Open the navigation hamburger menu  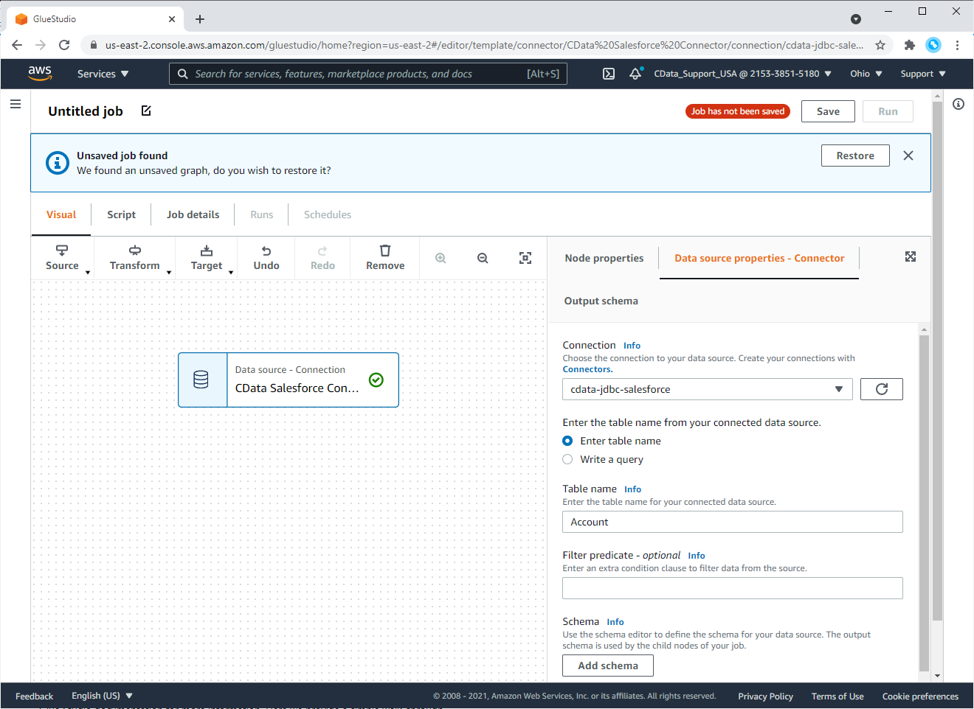pos(15,104)
